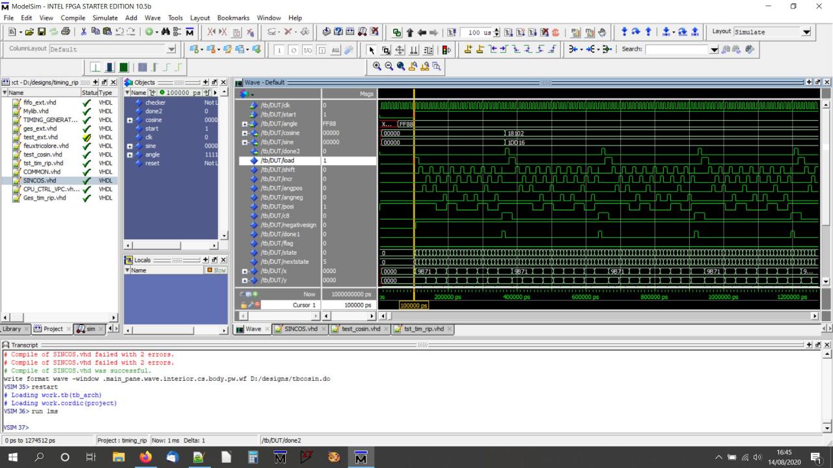Screen dimensions: 833x468
Task: Switch to the test_cosin.vhd tab
Action: tap(359, 329)
